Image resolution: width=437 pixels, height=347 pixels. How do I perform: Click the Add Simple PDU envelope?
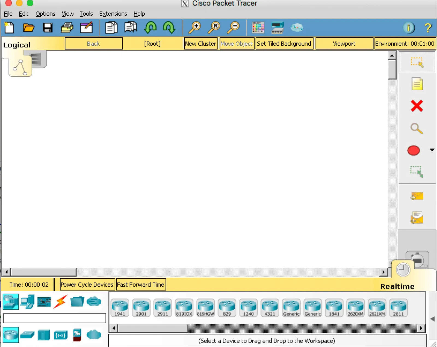[x=417, y=196]
